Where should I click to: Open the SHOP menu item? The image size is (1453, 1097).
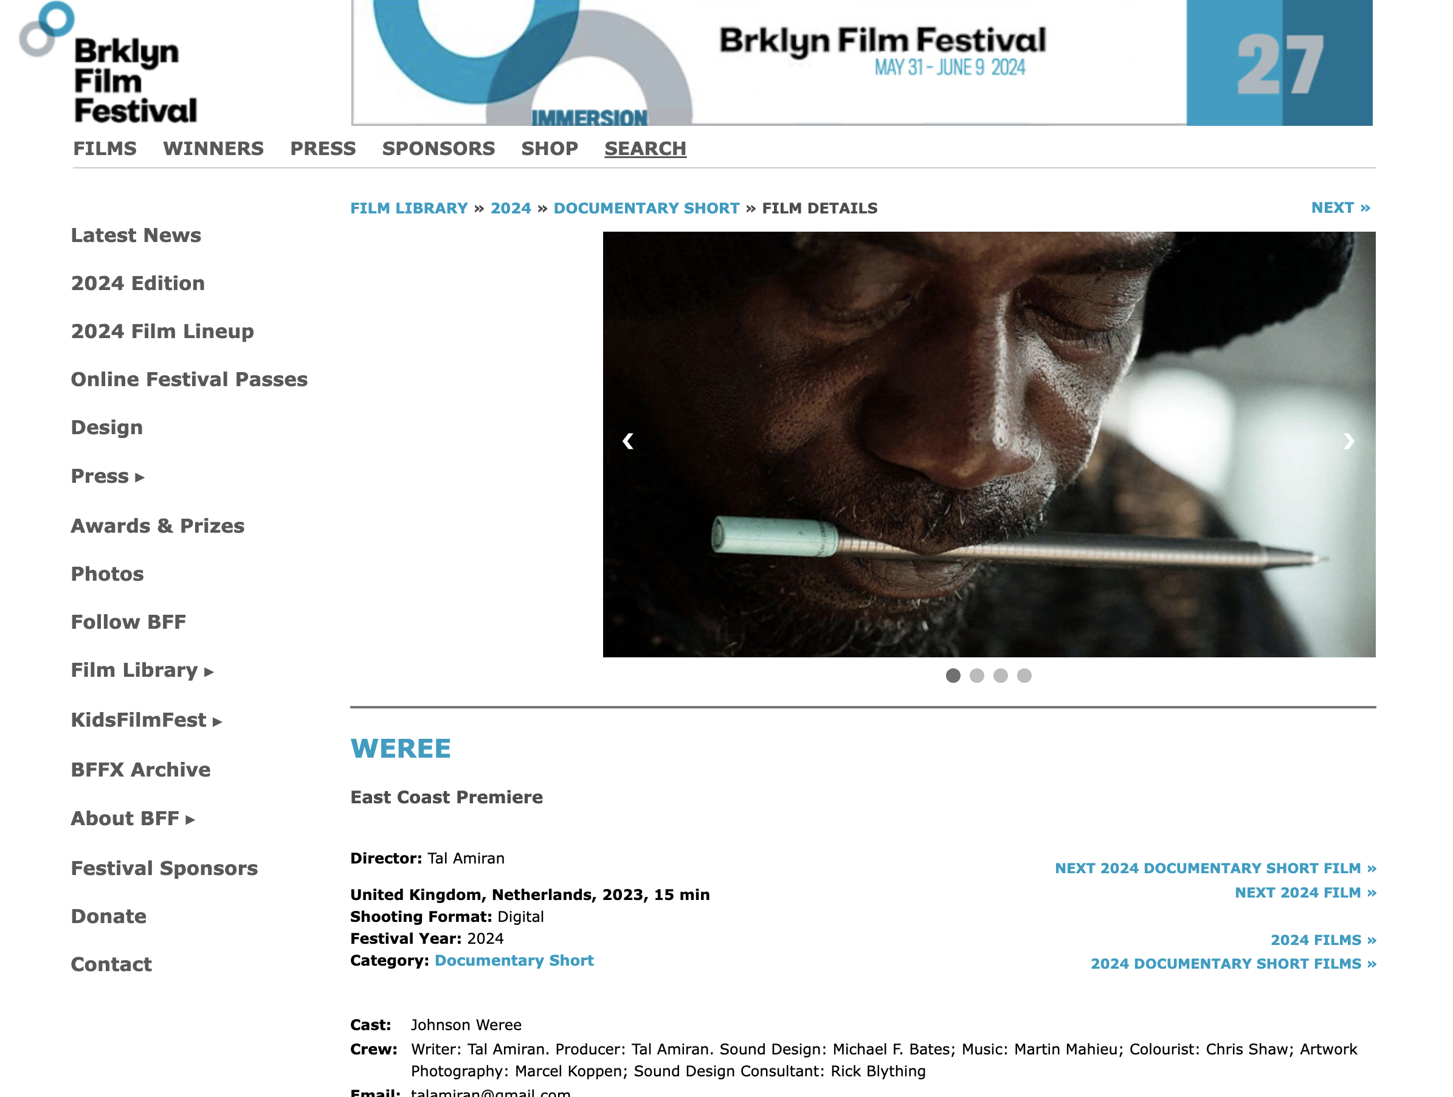point(549,148)
